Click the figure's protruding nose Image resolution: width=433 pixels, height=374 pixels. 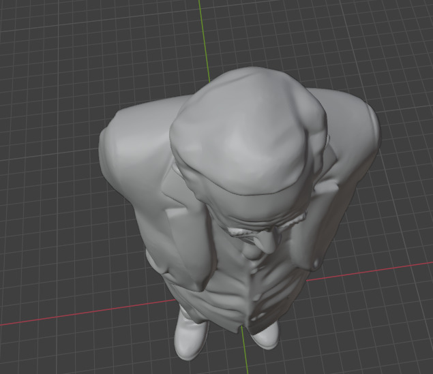(267, 242)
